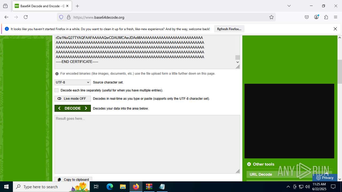
Task: Click the page scrollbar up arrow
Action: 340,38
